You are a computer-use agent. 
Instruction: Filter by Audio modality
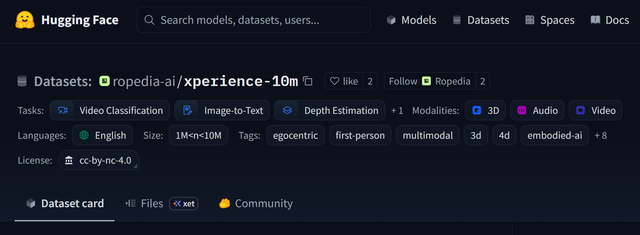pyautogui.click(x=537, y=111)
